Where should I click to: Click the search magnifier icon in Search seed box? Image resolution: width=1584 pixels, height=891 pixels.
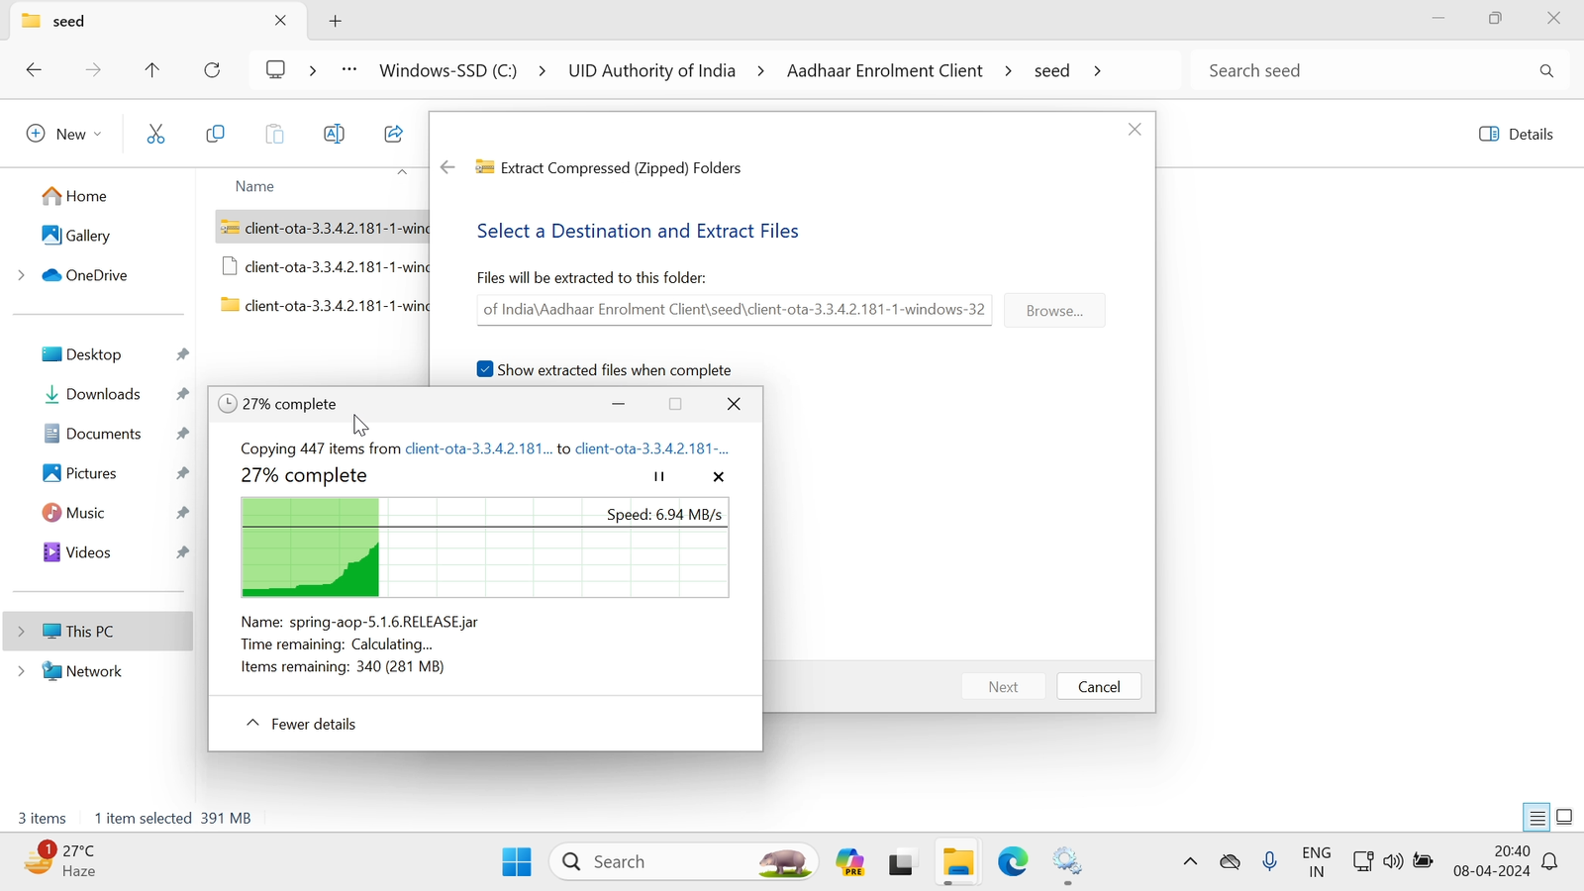1546,71
